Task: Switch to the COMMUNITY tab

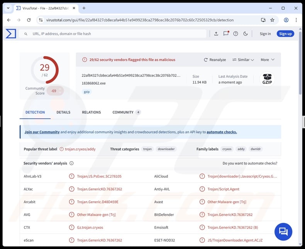Action: [x=127, y=112]
